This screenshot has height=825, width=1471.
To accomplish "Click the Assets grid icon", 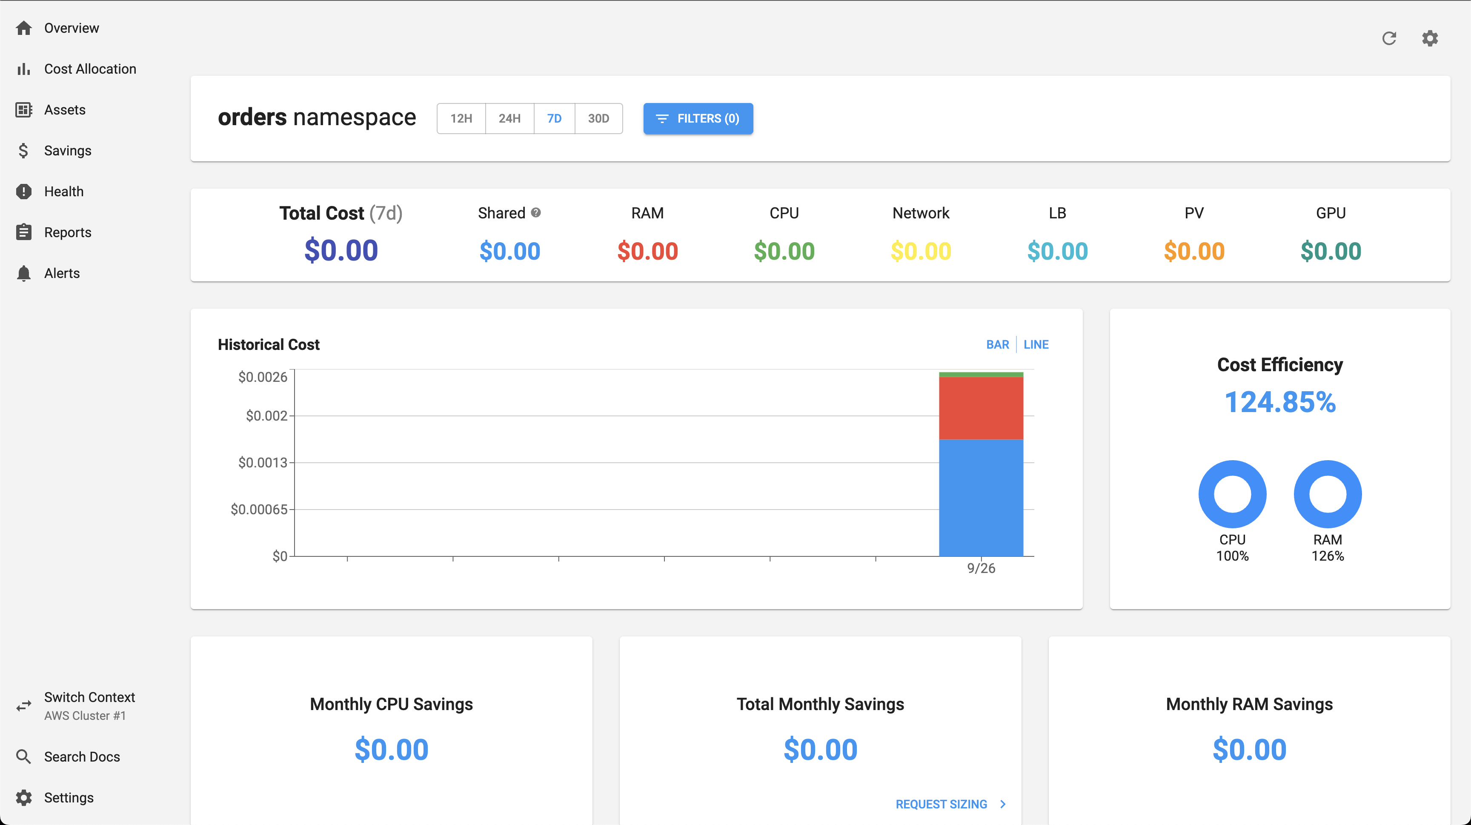I will 23,110.
